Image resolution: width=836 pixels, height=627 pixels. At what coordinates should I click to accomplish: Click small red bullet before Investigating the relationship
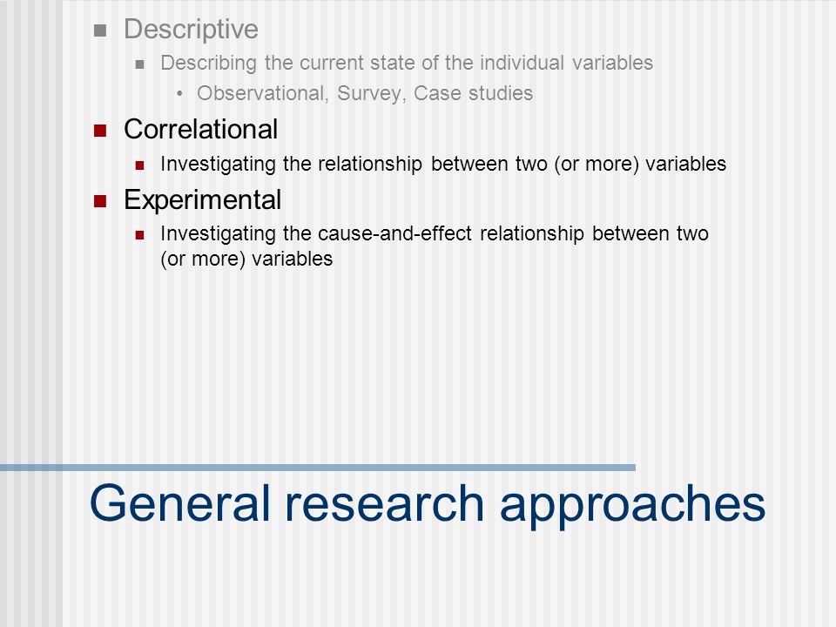tap(139, 165)
